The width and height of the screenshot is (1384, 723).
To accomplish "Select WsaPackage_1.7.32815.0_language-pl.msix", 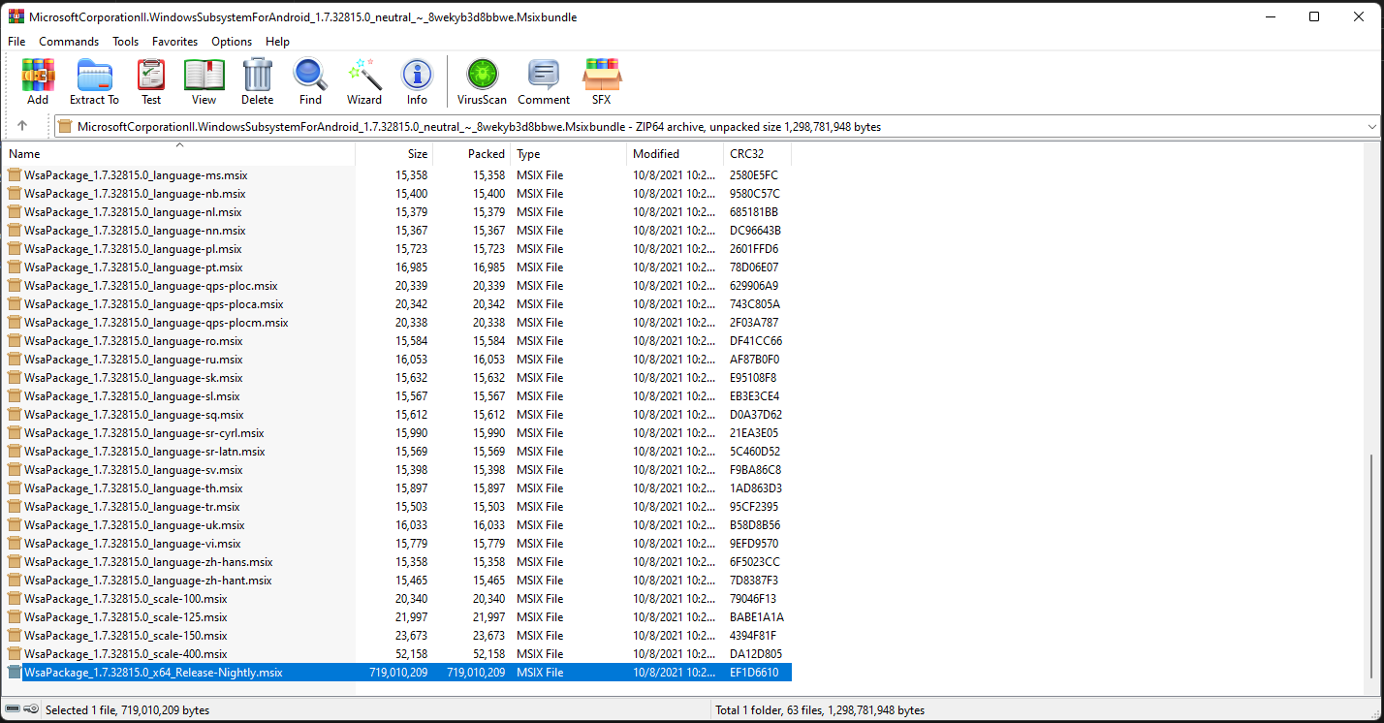I will coord(133,249).
